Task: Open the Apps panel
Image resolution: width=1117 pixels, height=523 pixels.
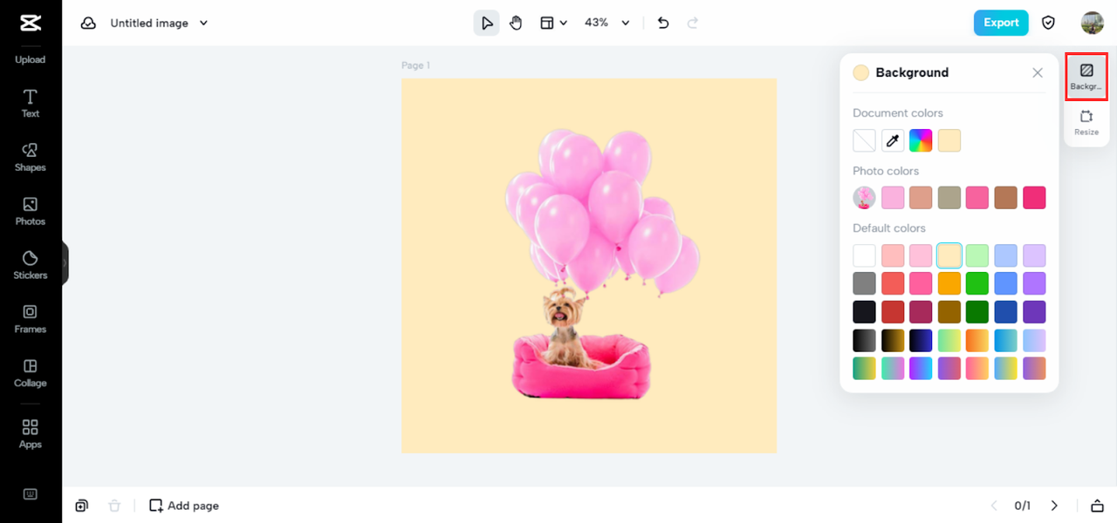Action: (31, 433)
